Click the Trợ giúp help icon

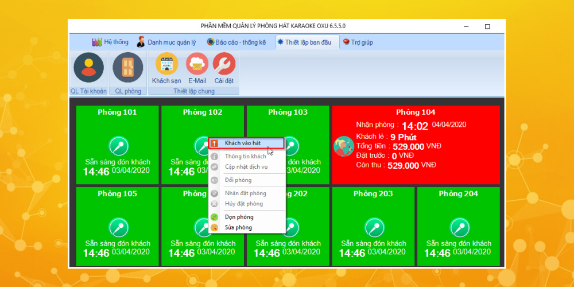(x=346, y=42)
